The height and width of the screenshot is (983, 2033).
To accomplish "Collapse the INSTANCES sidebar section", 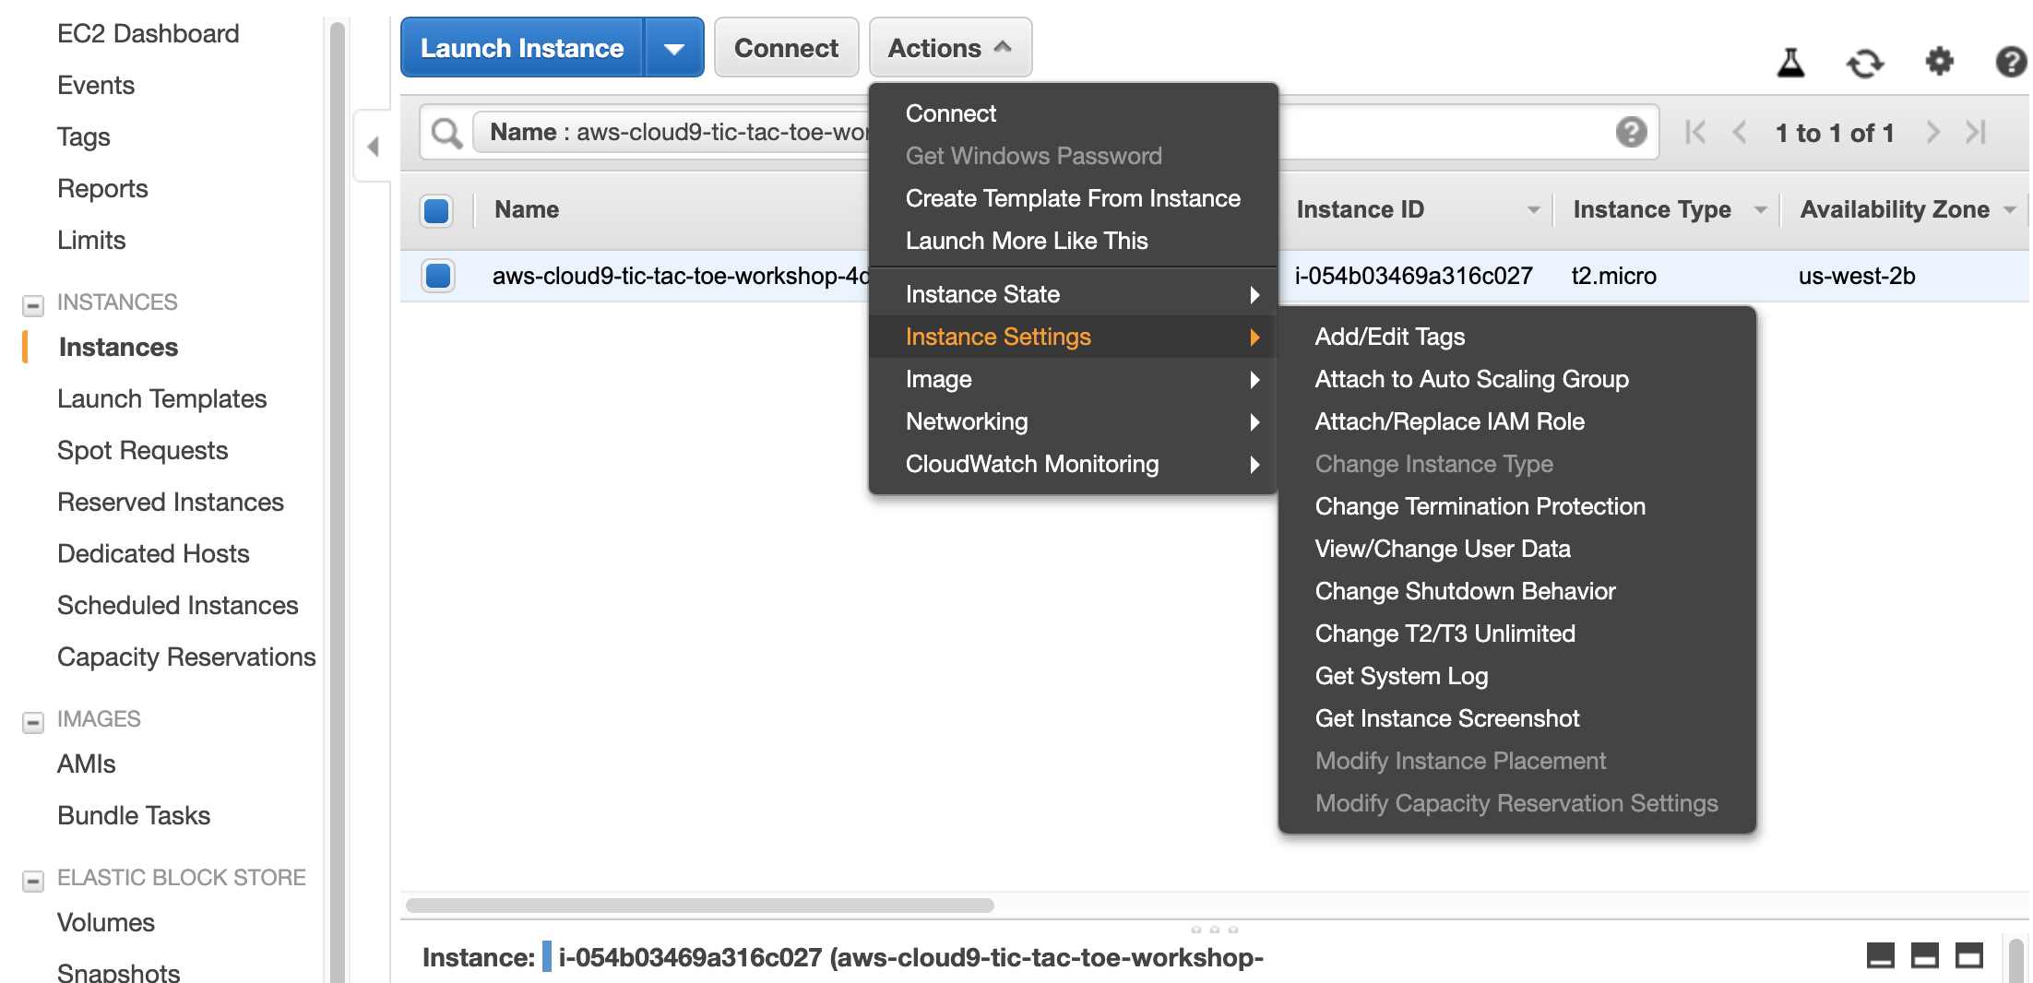I will (x=33, y=304).
